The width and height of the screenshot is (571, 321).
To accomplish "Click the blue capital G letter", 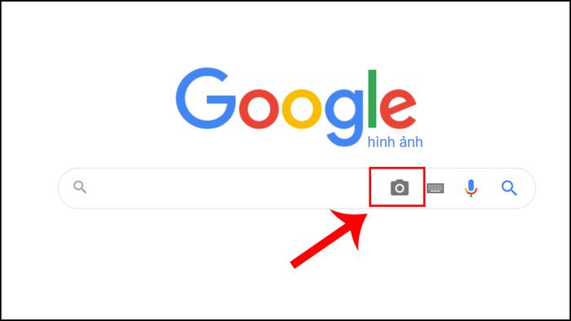I will [x=206, y=98].
